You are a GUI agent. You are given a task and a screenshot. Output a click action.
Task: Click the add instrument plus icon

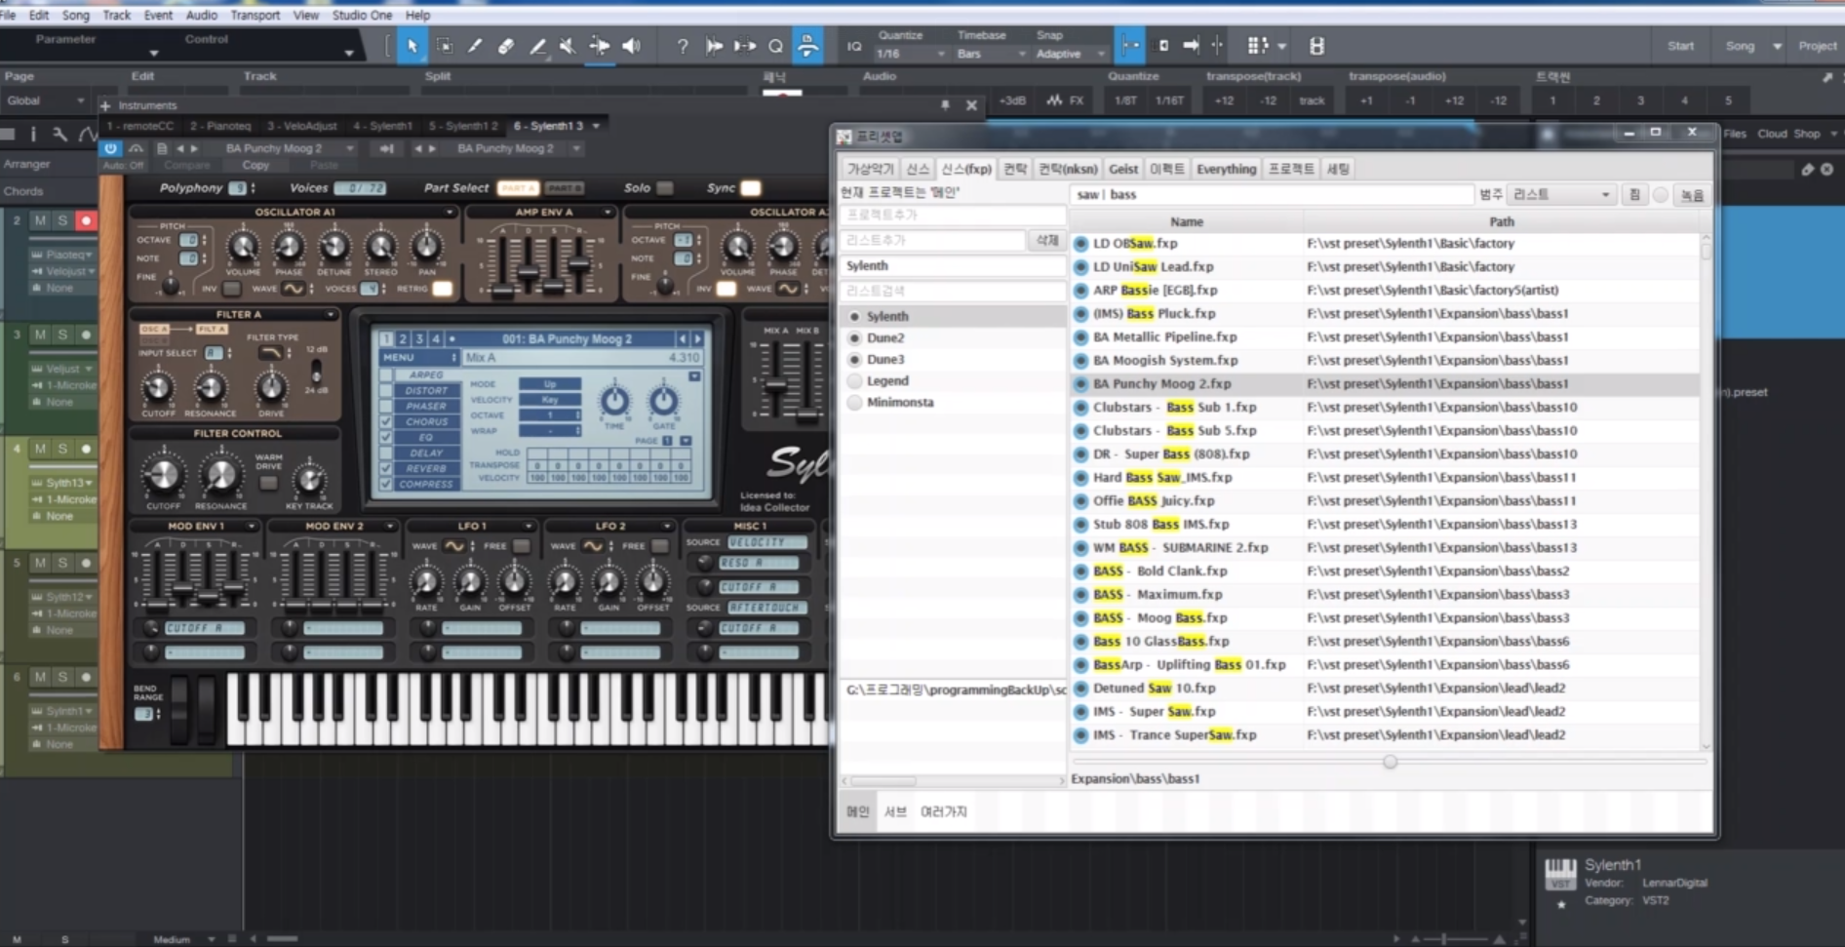(105, 104)
